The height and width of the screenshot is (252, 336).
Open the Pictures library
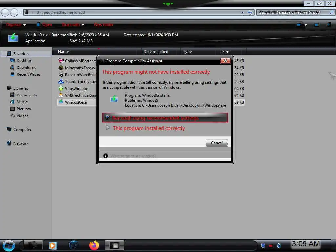[x=24, y=109]
